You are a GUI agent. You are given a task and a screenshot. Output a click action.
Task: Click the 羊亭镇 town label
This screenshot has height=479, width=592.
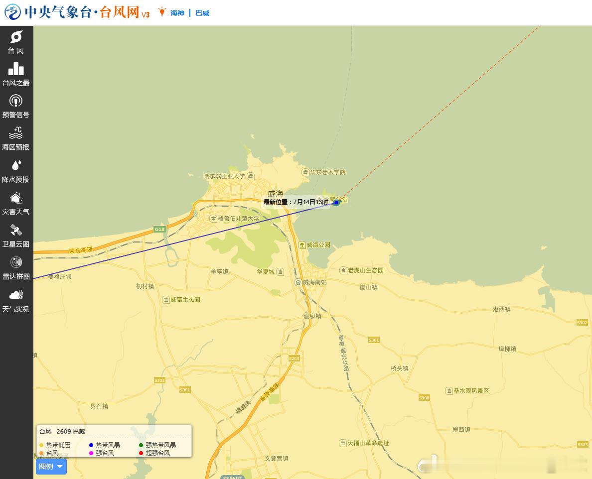coord(219,271)
